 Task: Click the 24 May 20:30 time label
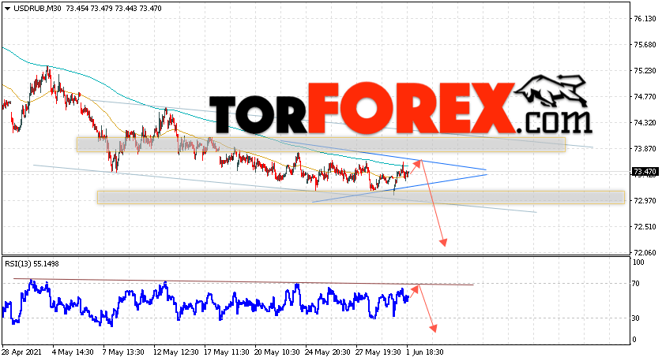pyautogui.click(x=328, y=352)
